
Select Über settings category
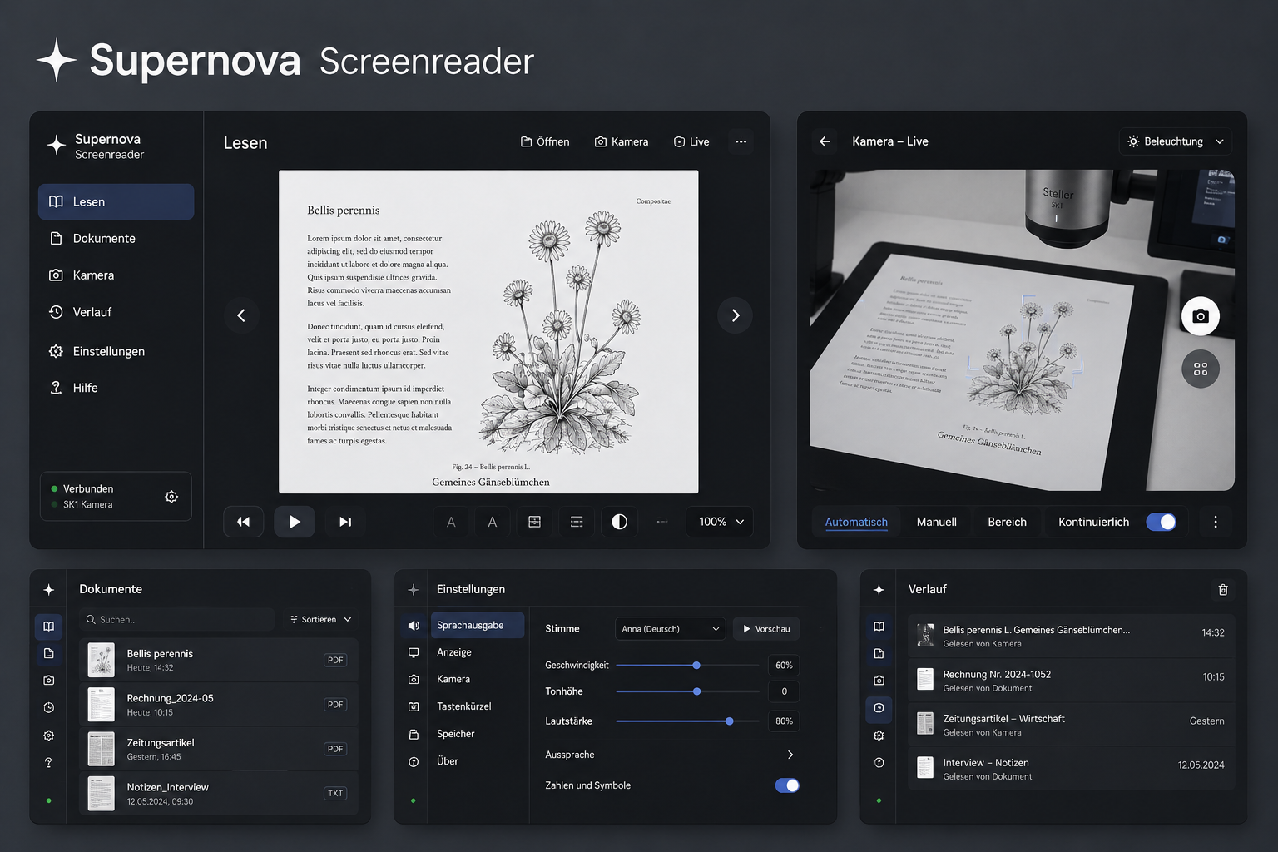click(x=477, y=761)
